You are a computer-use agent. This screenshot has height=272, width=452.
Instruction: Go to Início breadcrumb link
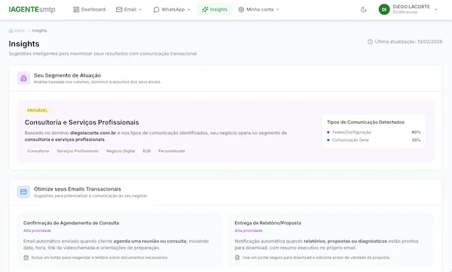point(20,31)
